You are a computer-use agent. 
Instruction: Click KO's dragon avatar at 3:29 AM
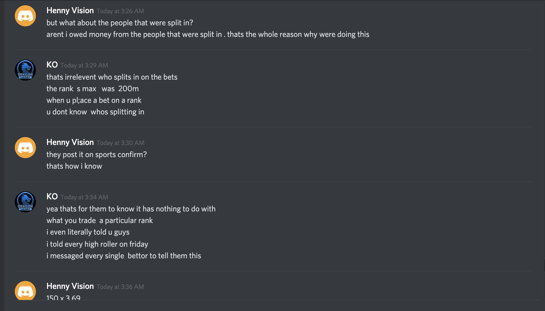[x=25, y=70]
